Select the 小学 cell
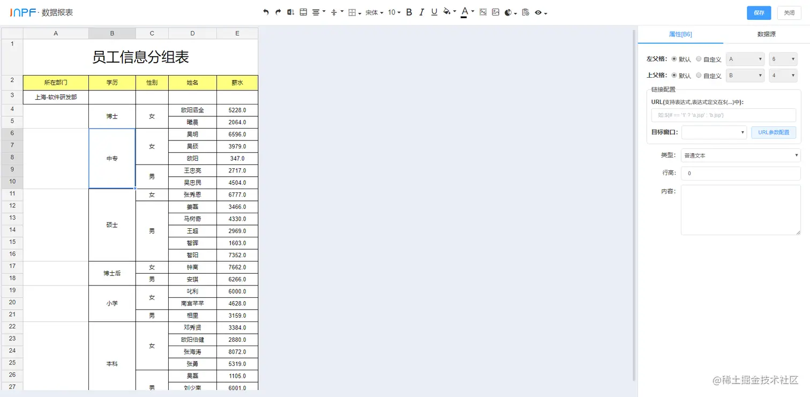810x397 pixels. 112,303
